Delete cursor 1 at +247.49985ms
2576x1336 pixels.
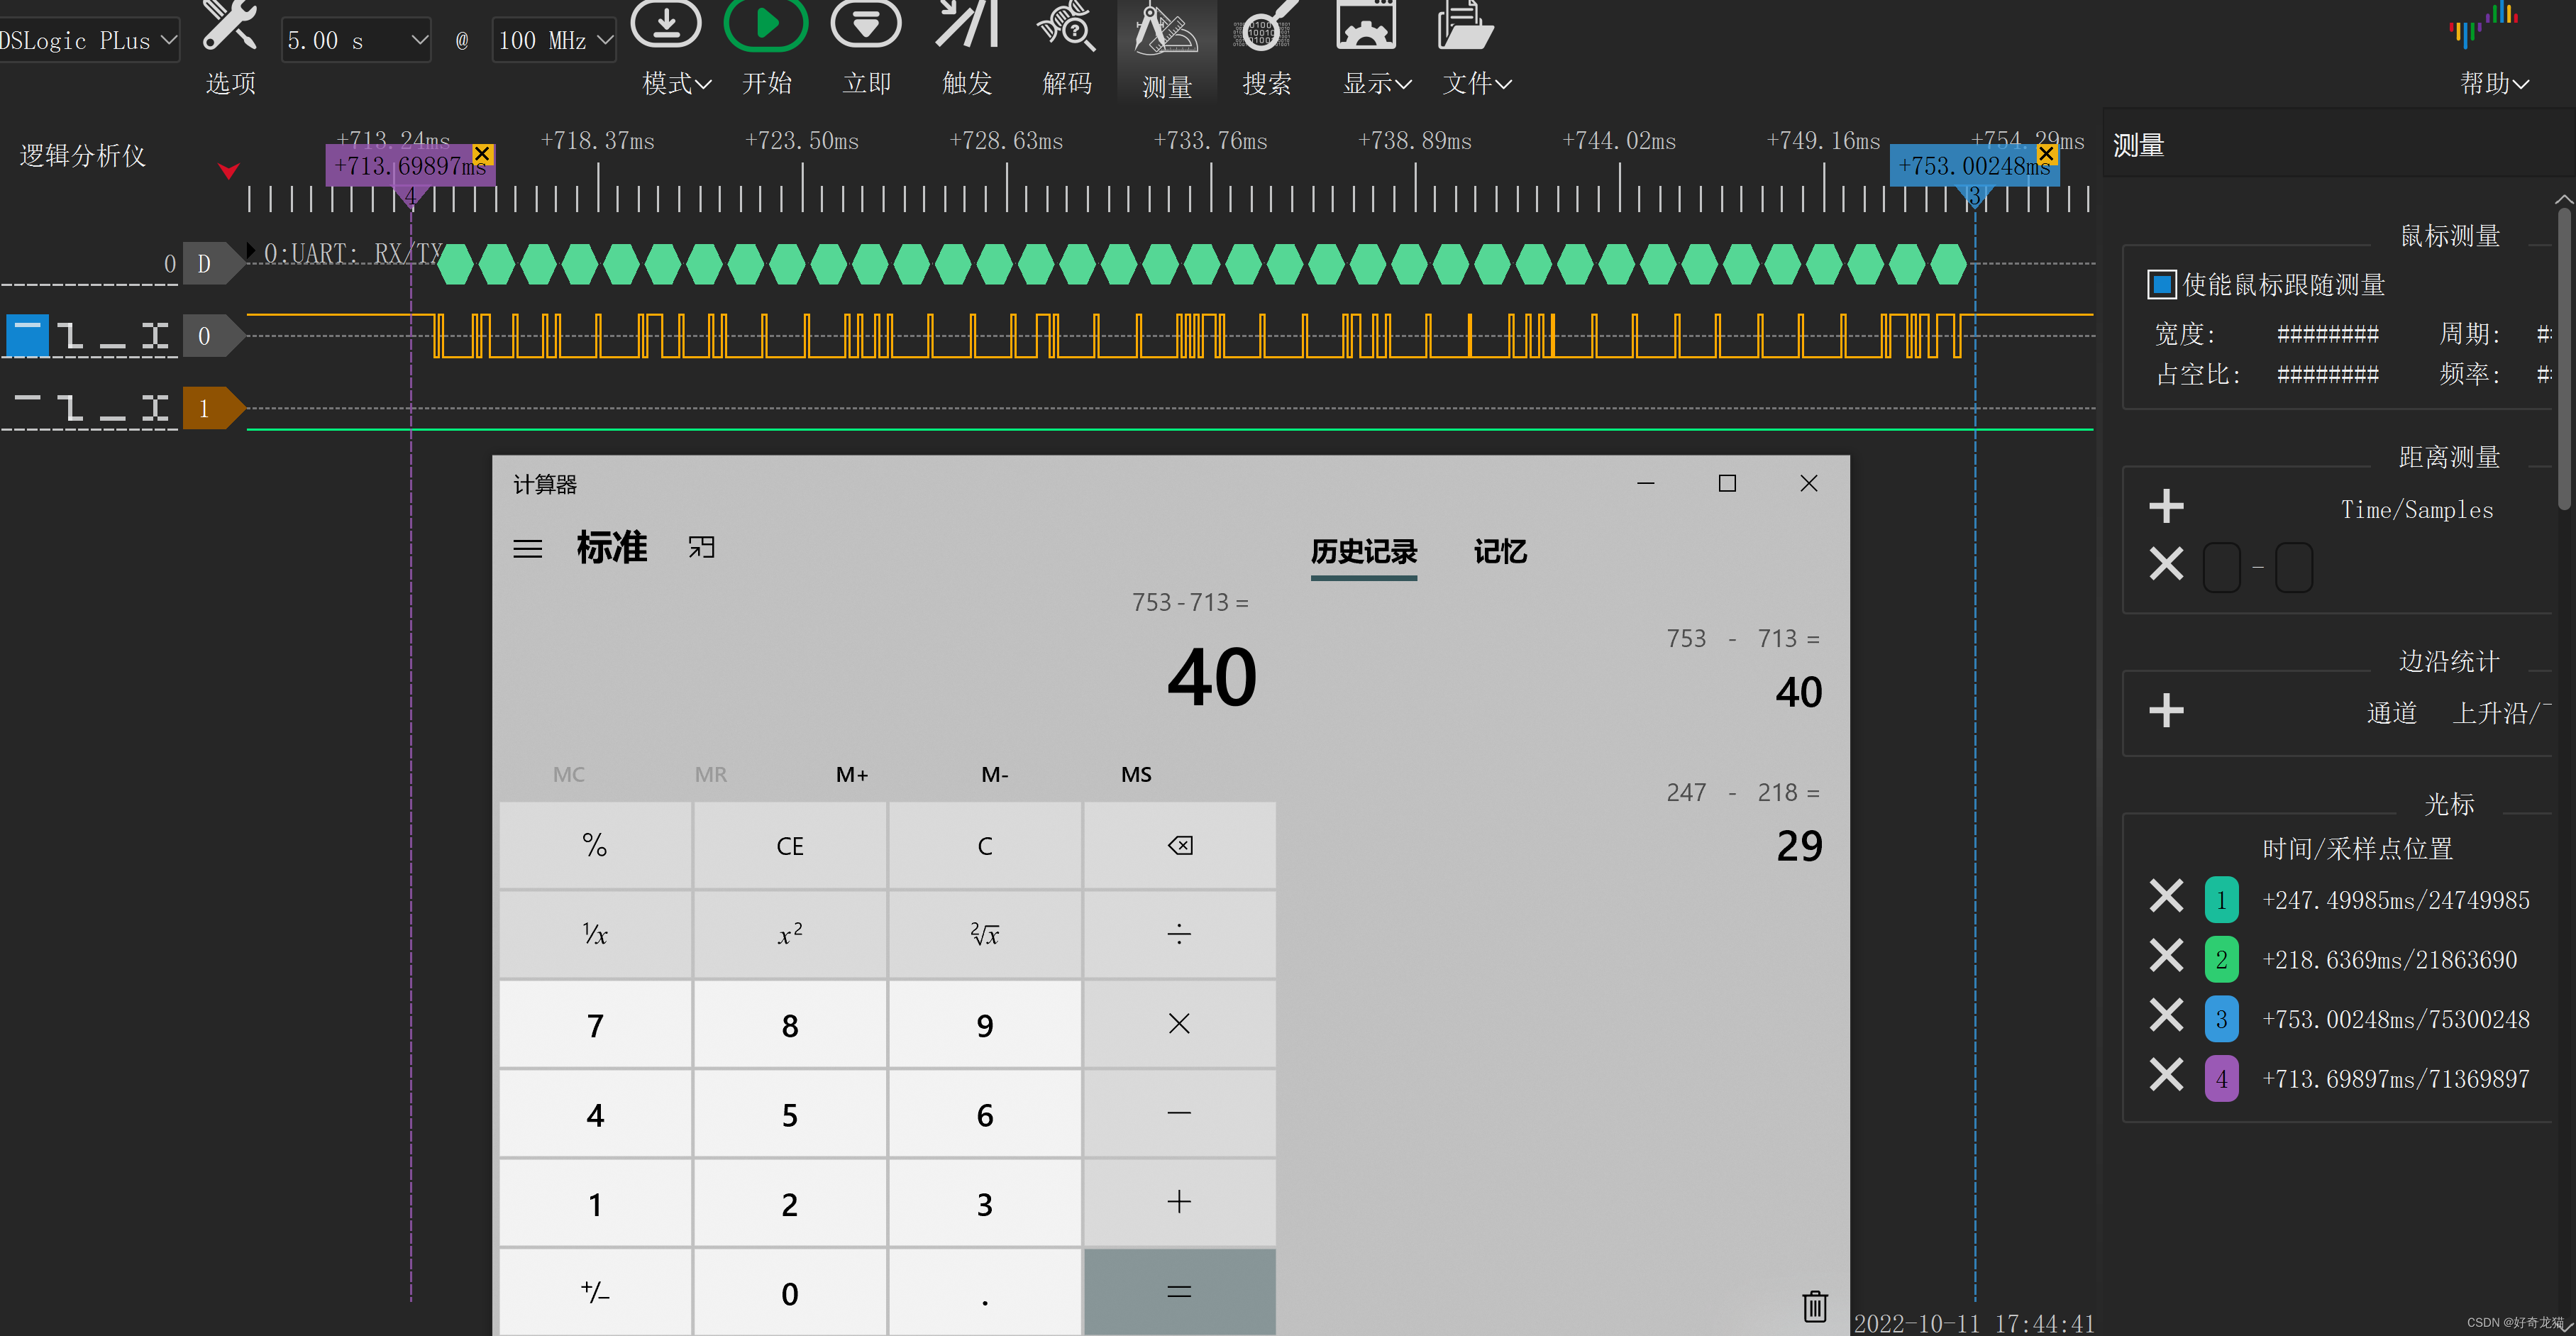tap(2166, 896)
